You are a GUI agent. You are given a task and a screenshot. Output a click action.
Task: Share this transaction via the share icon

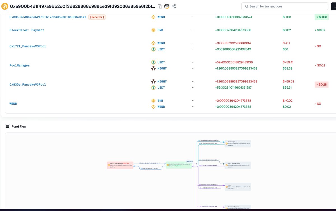click(x=174, y=6)
